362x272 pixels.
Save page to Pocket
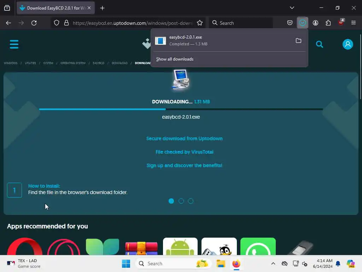[290, 23]
